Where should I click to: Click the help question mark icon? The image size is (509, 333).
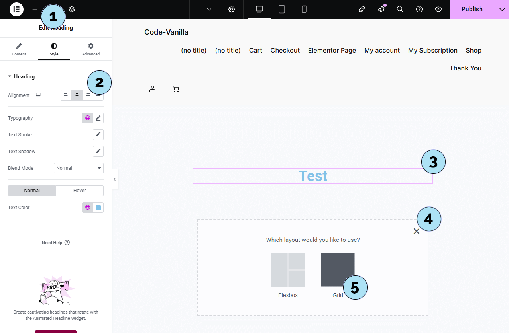pos(419,9)
